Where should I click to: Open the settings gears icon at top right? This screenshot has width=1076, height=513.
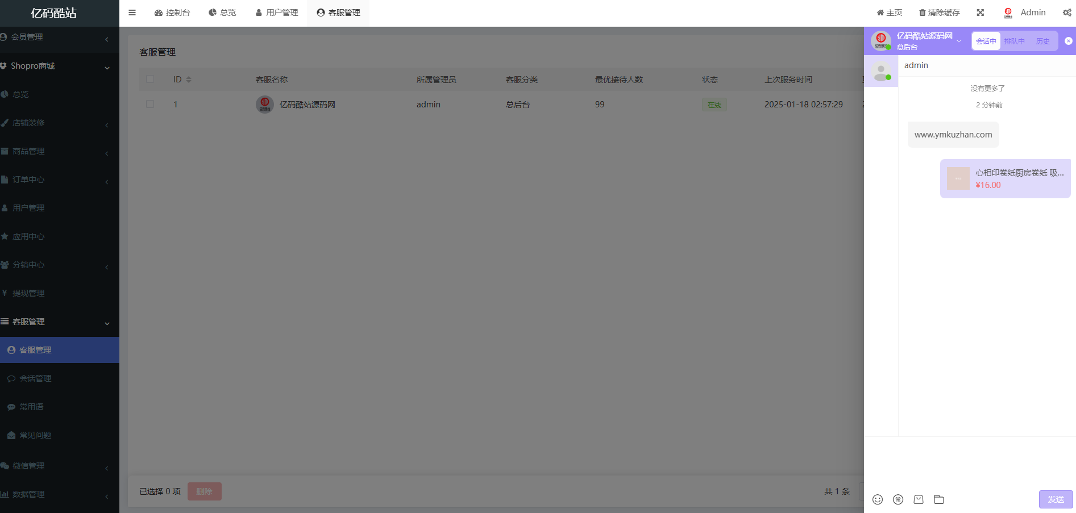click(1067, 12)
